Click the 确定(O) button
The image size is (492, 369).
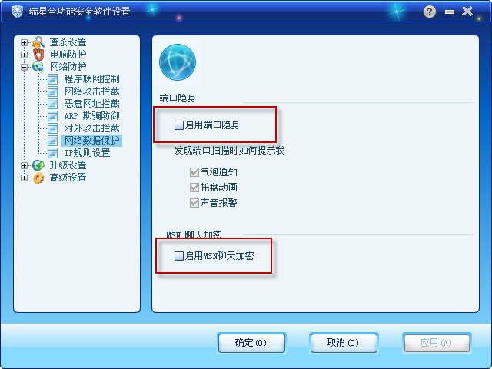tap(251, 343)
